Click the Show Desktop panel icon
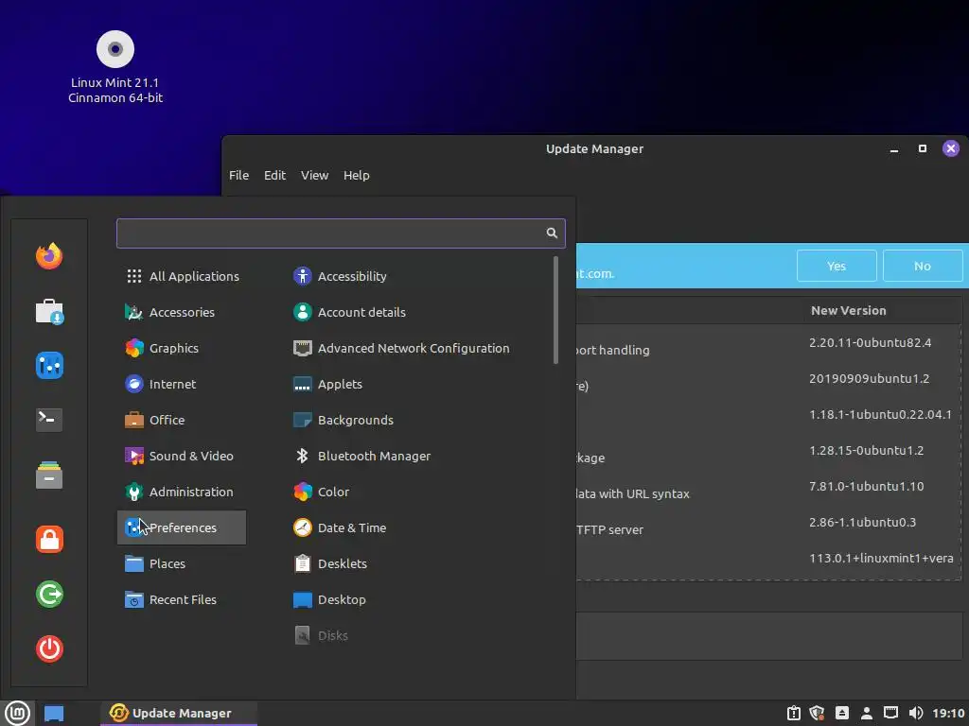 (54, 713)
